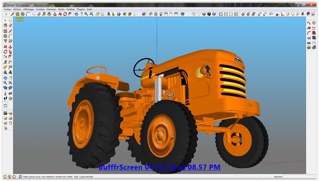Viewport: 319px width, 181px height.
Task: Open the Aide menu
Action: [x=89, y=9]
